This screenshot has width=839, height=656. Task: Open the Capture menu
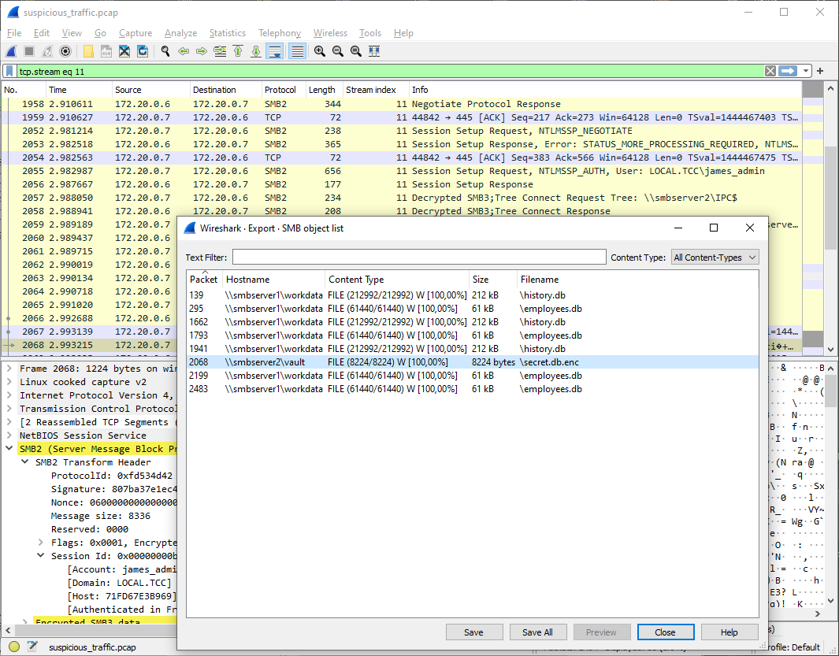136,33
